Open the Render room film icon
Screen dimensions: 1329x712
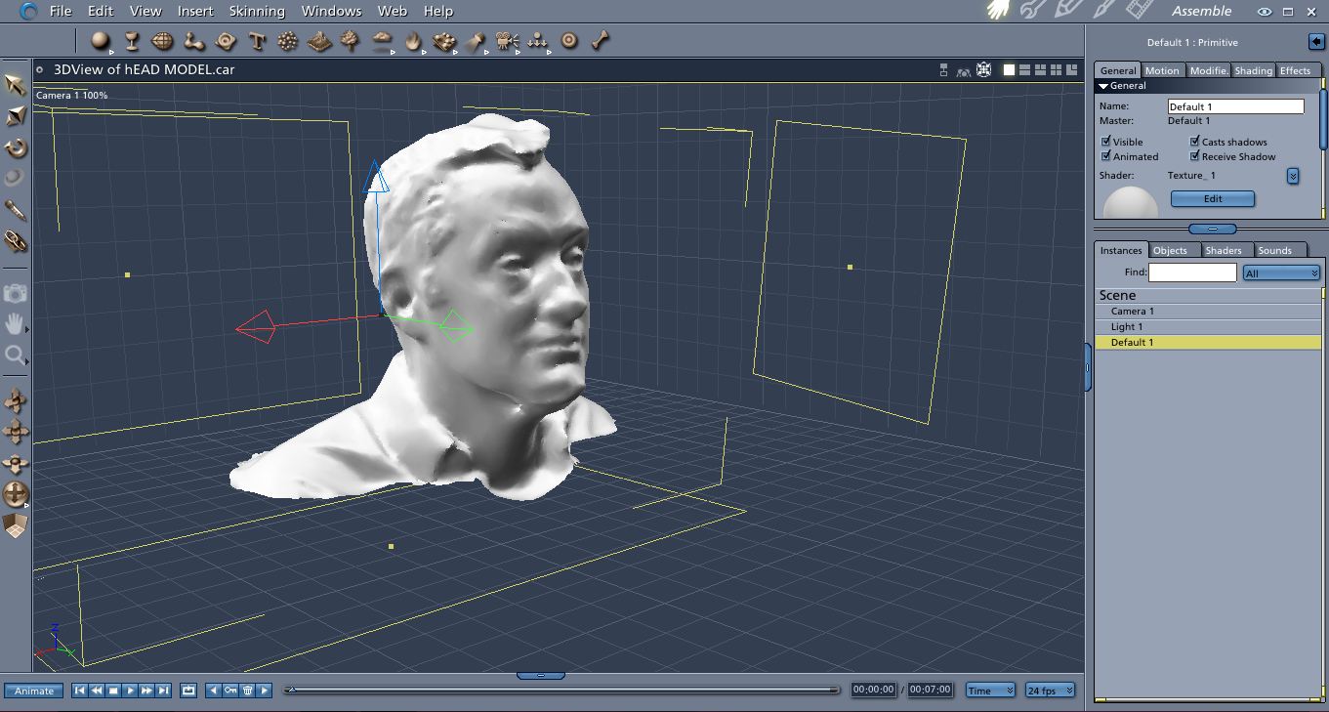(x=1139, y=11)
